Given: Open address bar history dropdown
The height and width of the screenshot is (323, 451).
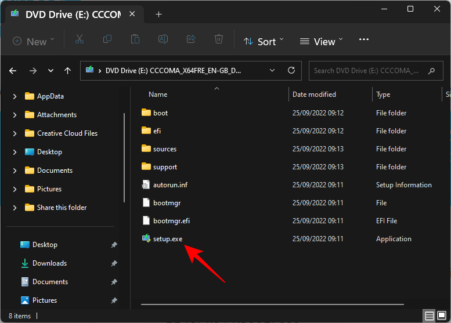Looking at the screenshot, I should pyautogui.click(x=272, y=70).
